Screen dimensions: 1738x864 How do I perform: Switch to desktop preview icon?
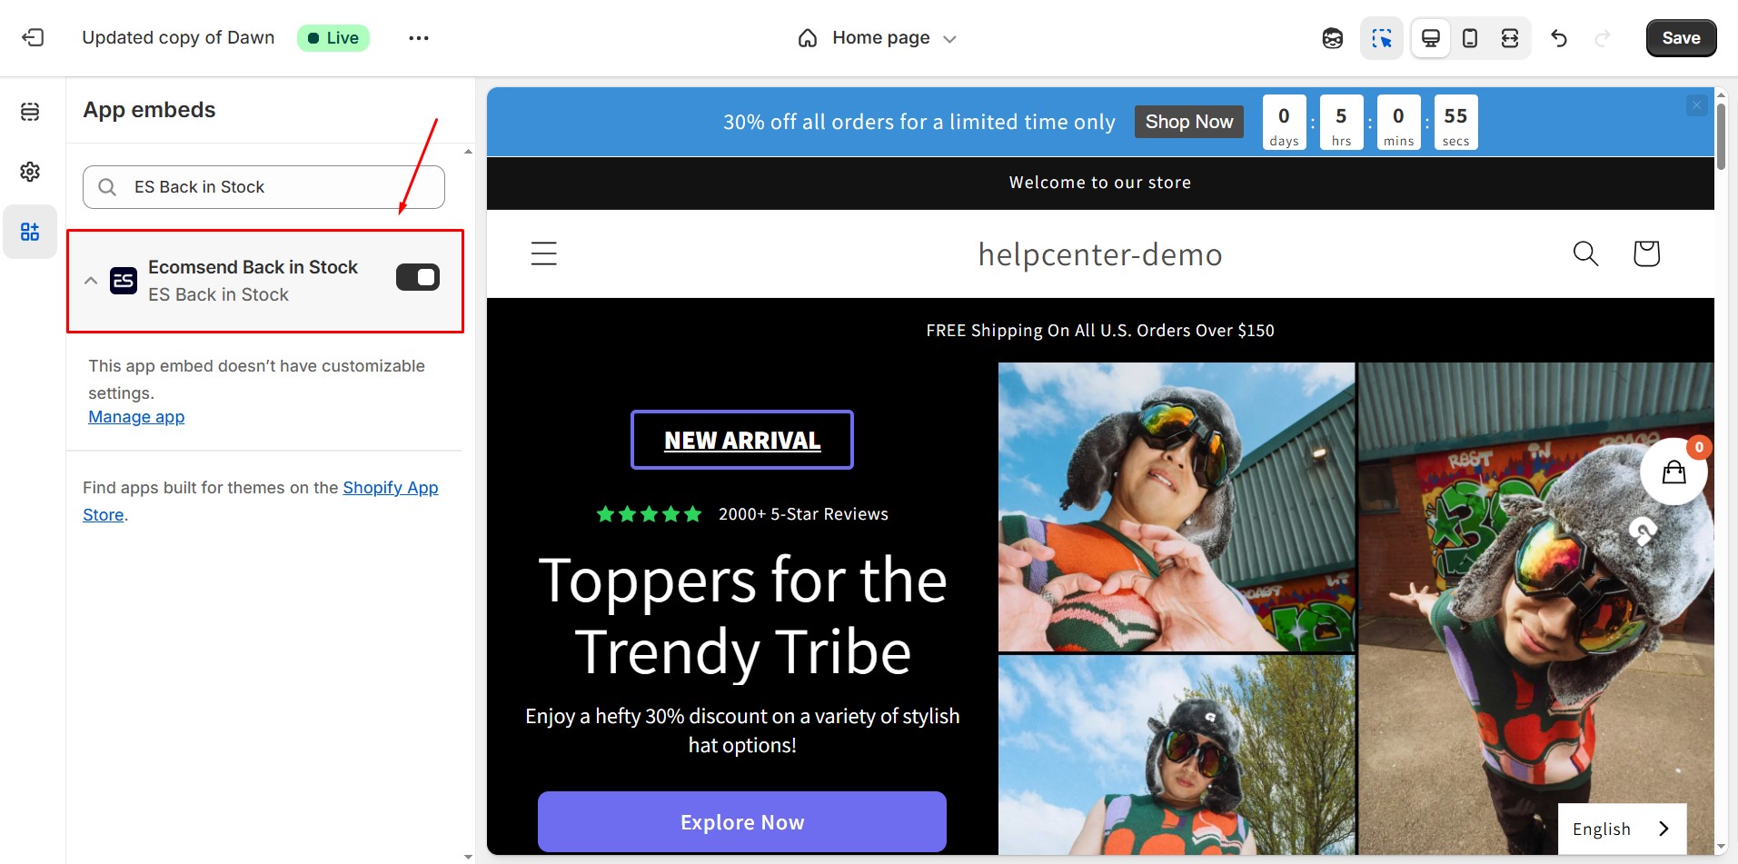point(1430,38)
